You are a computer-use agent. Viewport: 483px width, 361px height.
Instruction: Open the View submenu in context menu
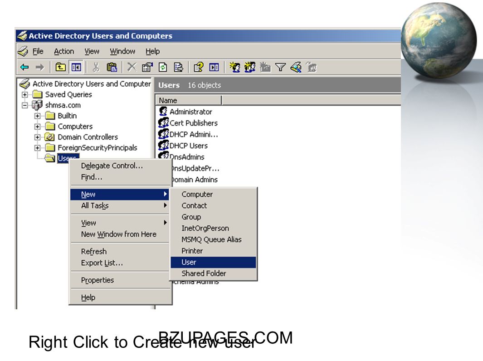(120, 223)
